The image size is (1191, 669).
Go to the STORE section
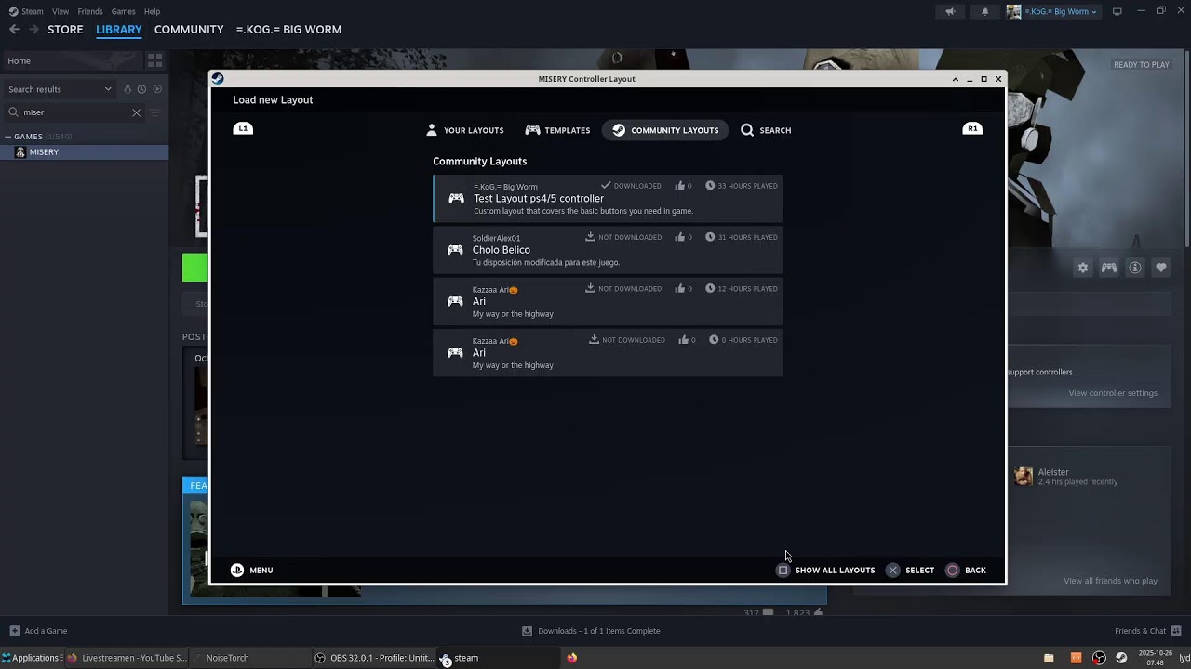(65, 30)
